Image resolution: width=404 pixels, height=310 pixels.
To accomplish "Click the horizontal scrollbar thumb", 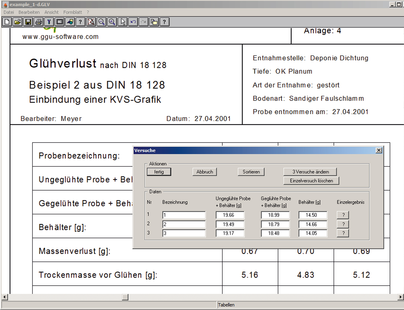I will point(125,297).
